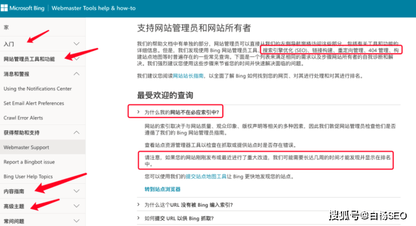The width and height of the screenshot is (416, 226).
Task: Open 网站管理员工具和功能 sidebar section
Action: point(29,59)
